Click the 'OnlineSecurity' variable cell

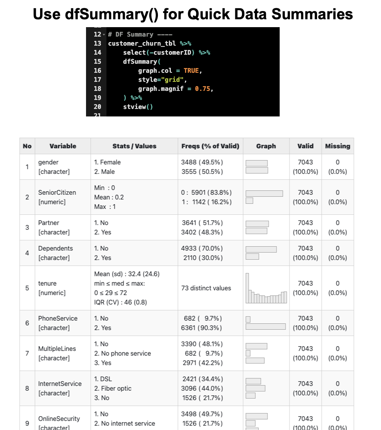[63, 419]
